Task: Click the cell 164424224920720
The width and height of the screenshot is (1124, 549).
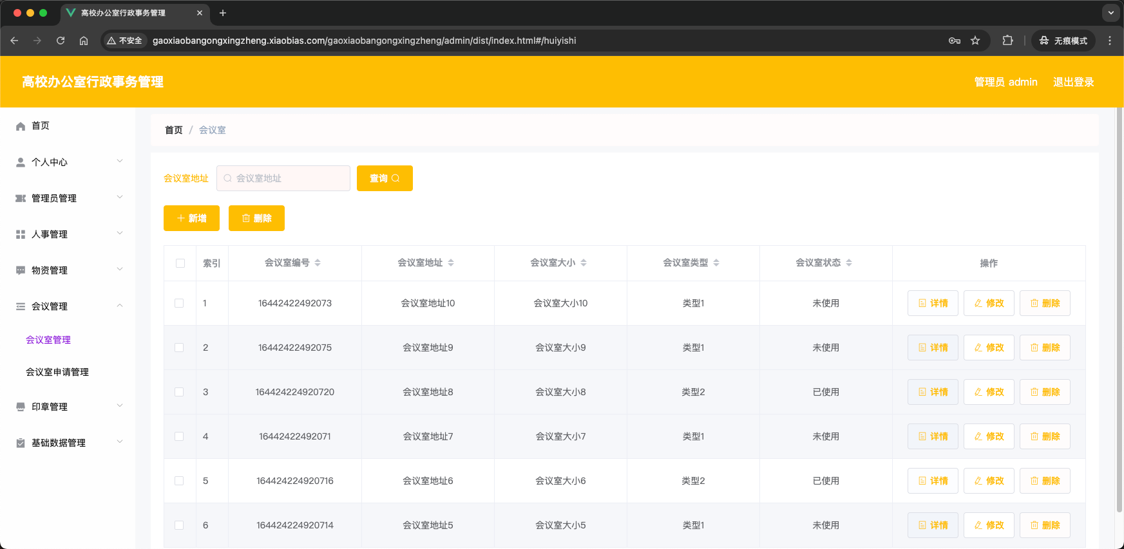Action: (295, 392)
